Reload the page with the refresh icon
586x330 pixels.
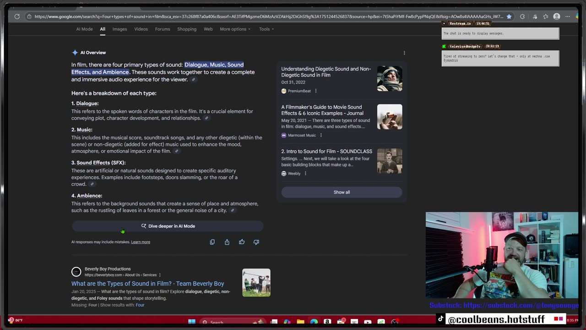point(17,16)
